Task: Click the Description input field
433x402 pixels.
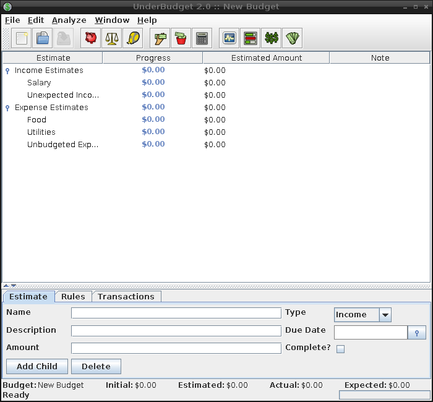Action: click(x=176, y=331)
